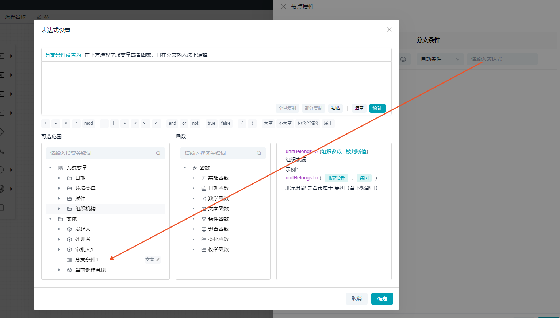Image resolution: width=560 pixels, height=318 pixels.
Task: Insert the 为空 condition
Action: [x=268, y=123]
